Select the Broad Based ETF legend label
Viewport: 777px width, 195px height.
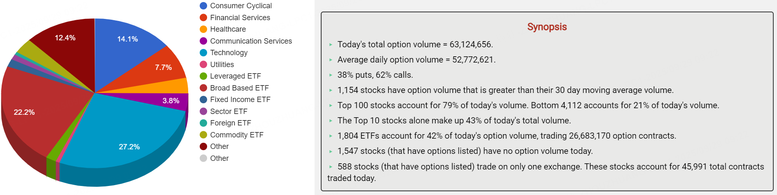239,88
